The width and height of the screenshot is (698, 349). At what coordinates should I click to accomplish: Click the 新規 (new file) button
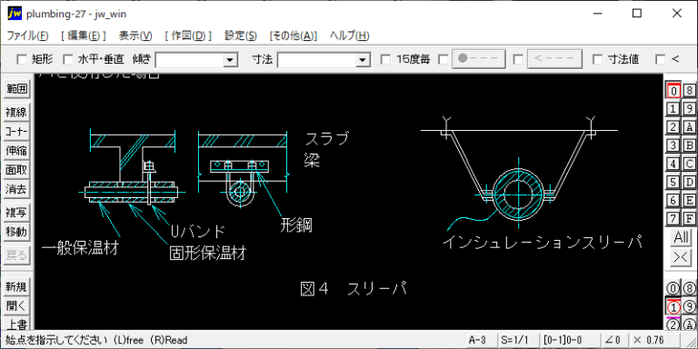16,287
